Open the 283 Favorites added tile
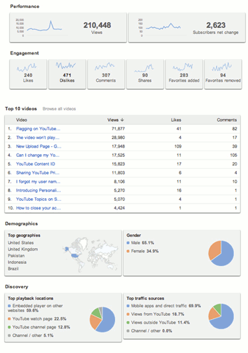Screen dimensions: 248x353 (184, 74)
